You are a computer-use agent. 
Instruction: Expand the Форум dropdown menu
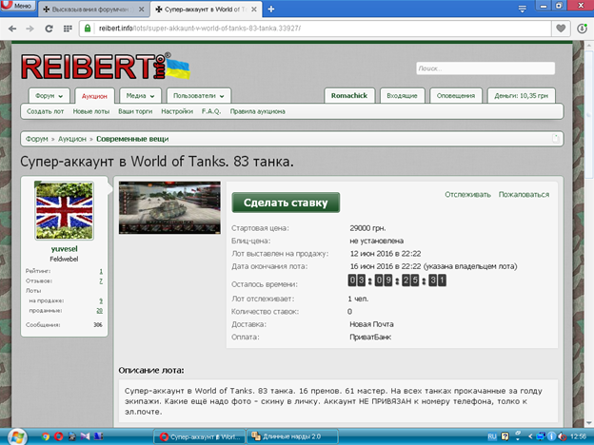pyautogui.click(x=49, y=96)
